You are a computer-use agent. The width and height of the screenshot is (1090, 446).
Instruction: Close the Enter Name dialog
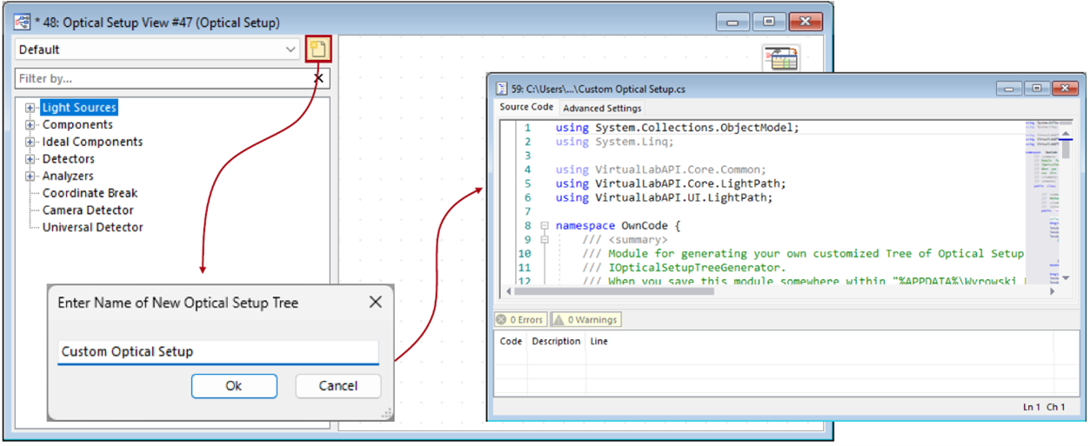(x=375, y=303)
